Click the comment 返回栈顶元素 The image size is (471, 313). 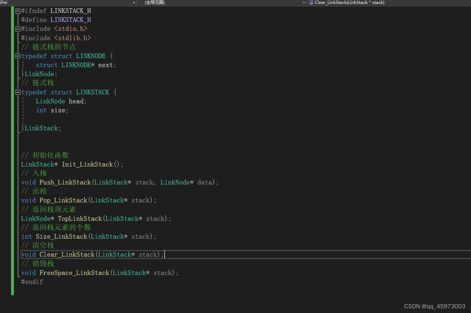(x=48, y=209)
